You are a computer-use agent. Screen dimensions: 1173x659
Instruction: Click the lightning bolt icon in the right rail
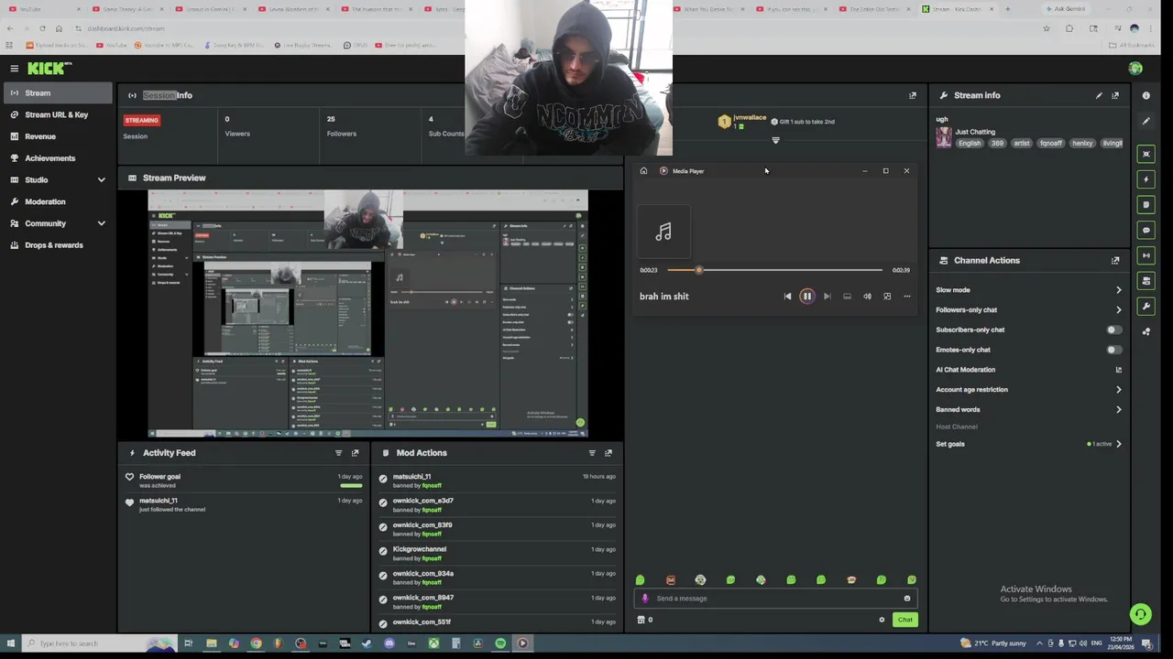[1146, 179]
